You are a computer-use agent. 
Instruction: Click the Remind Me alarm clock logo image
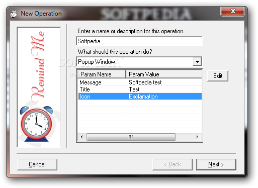pos(39,87)
